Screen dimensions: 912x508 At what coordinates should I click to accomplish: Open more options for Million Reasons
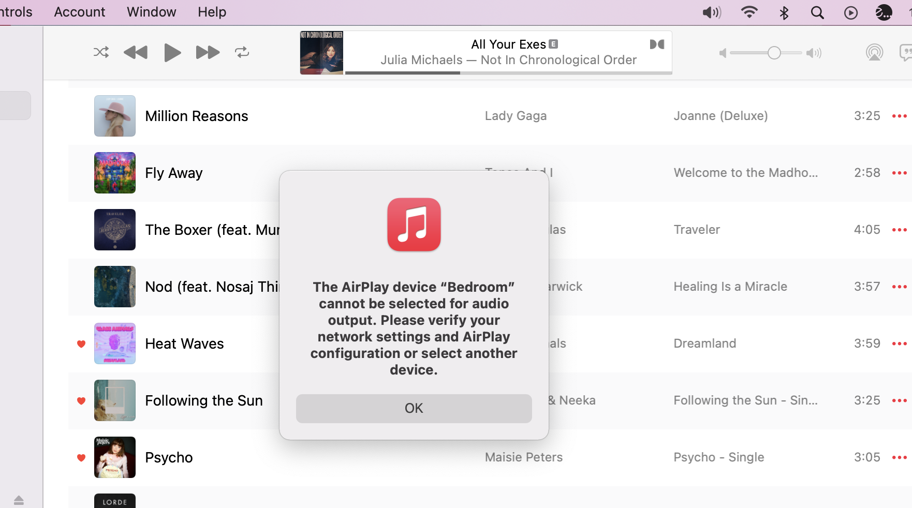tap(899, 116)
